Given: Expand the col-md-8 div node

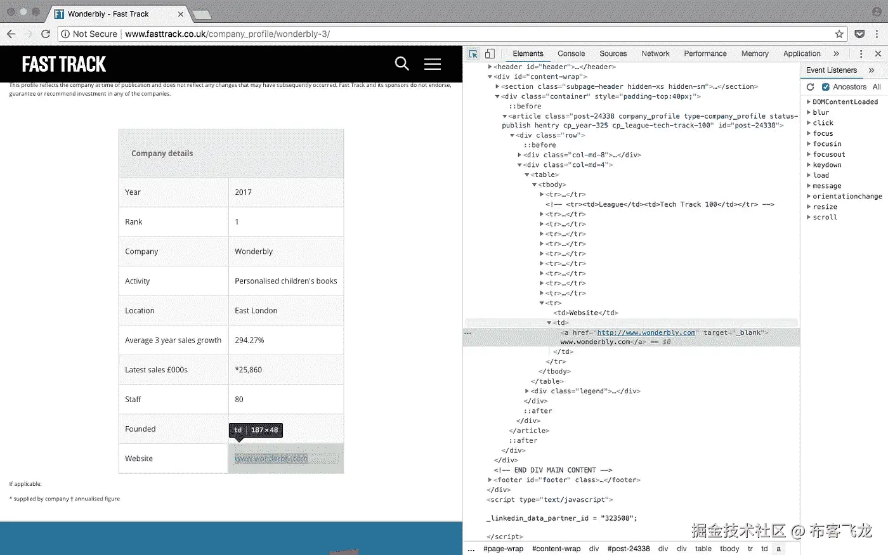Looking at the screenshot, I should (x=519, y=155).
